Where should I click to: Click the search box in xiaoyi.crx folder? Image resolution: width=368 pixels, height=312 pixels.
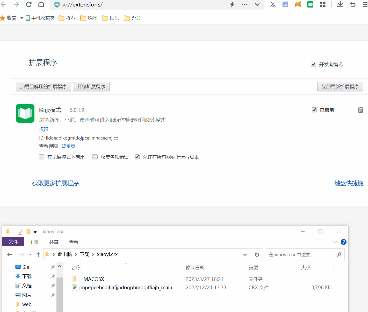pyautogui.click(x=302, y=255)
